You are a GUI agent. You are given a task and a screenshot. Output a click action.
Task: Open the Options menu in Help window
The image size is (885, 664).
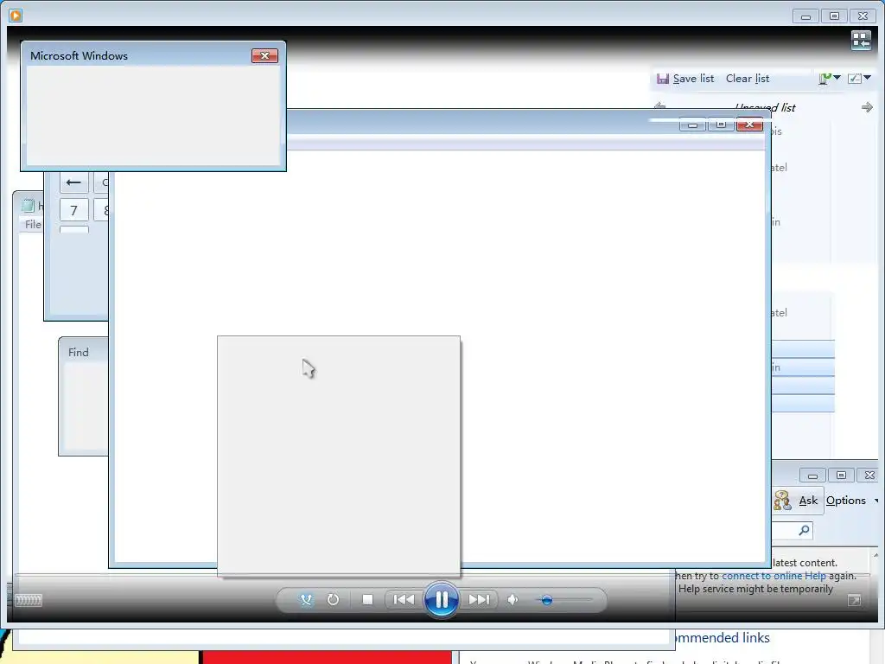pos(845,501)
